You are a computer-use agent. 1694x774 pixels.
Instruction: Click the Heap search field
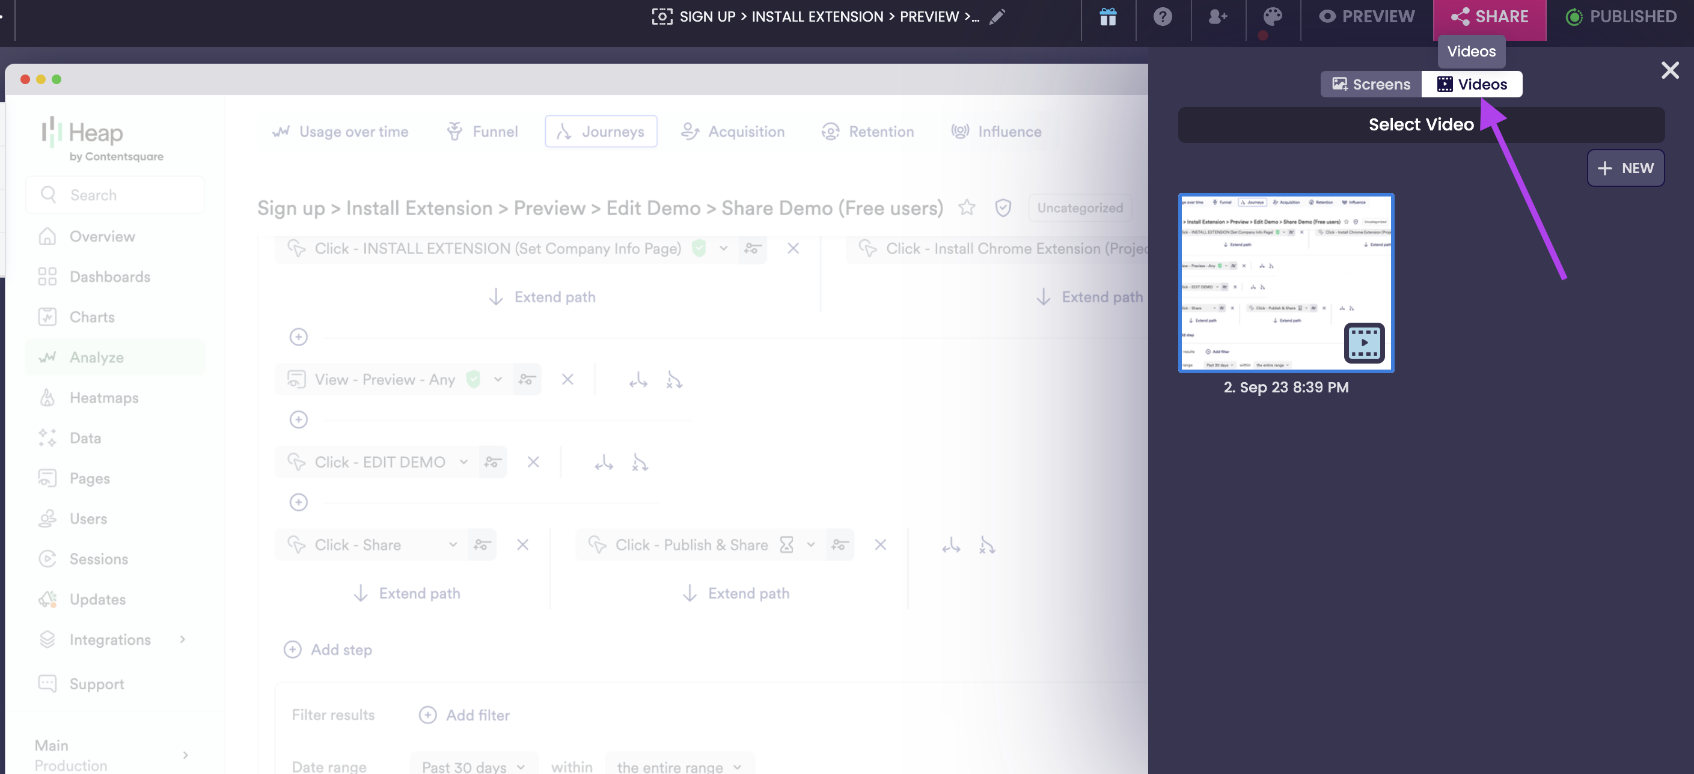click(x=115, y=195)
